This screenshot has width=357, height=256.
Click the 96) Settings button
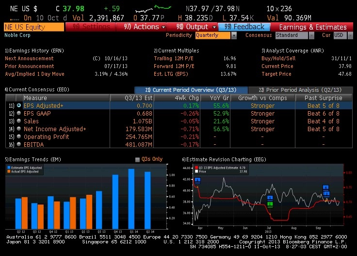[x=91, y=27]
